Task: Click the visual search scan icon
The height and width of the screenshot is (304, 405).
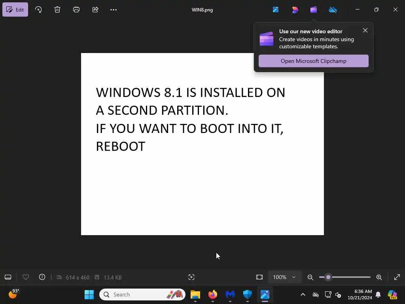Action: click(191, 277)
